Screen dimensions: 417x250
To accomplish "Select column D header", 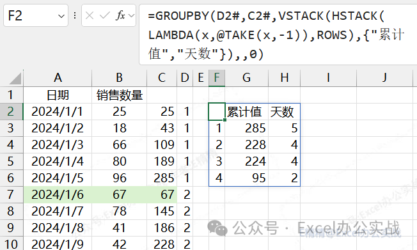I will click(185, 78).
